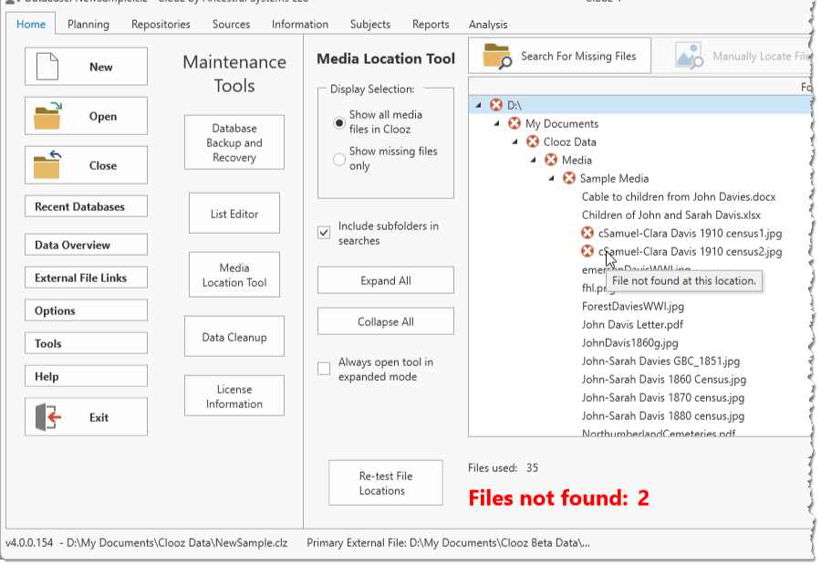Uncheck Include subfolders in searches
The width and height of the screenshot is (821, 566).
click(324, 233)
